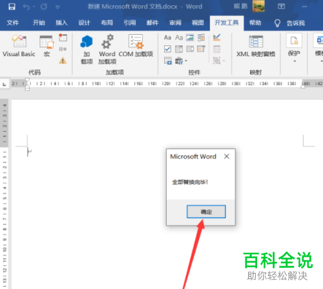
Task: Click the right indent marker on ruler
Action: (x=303, y=86)
